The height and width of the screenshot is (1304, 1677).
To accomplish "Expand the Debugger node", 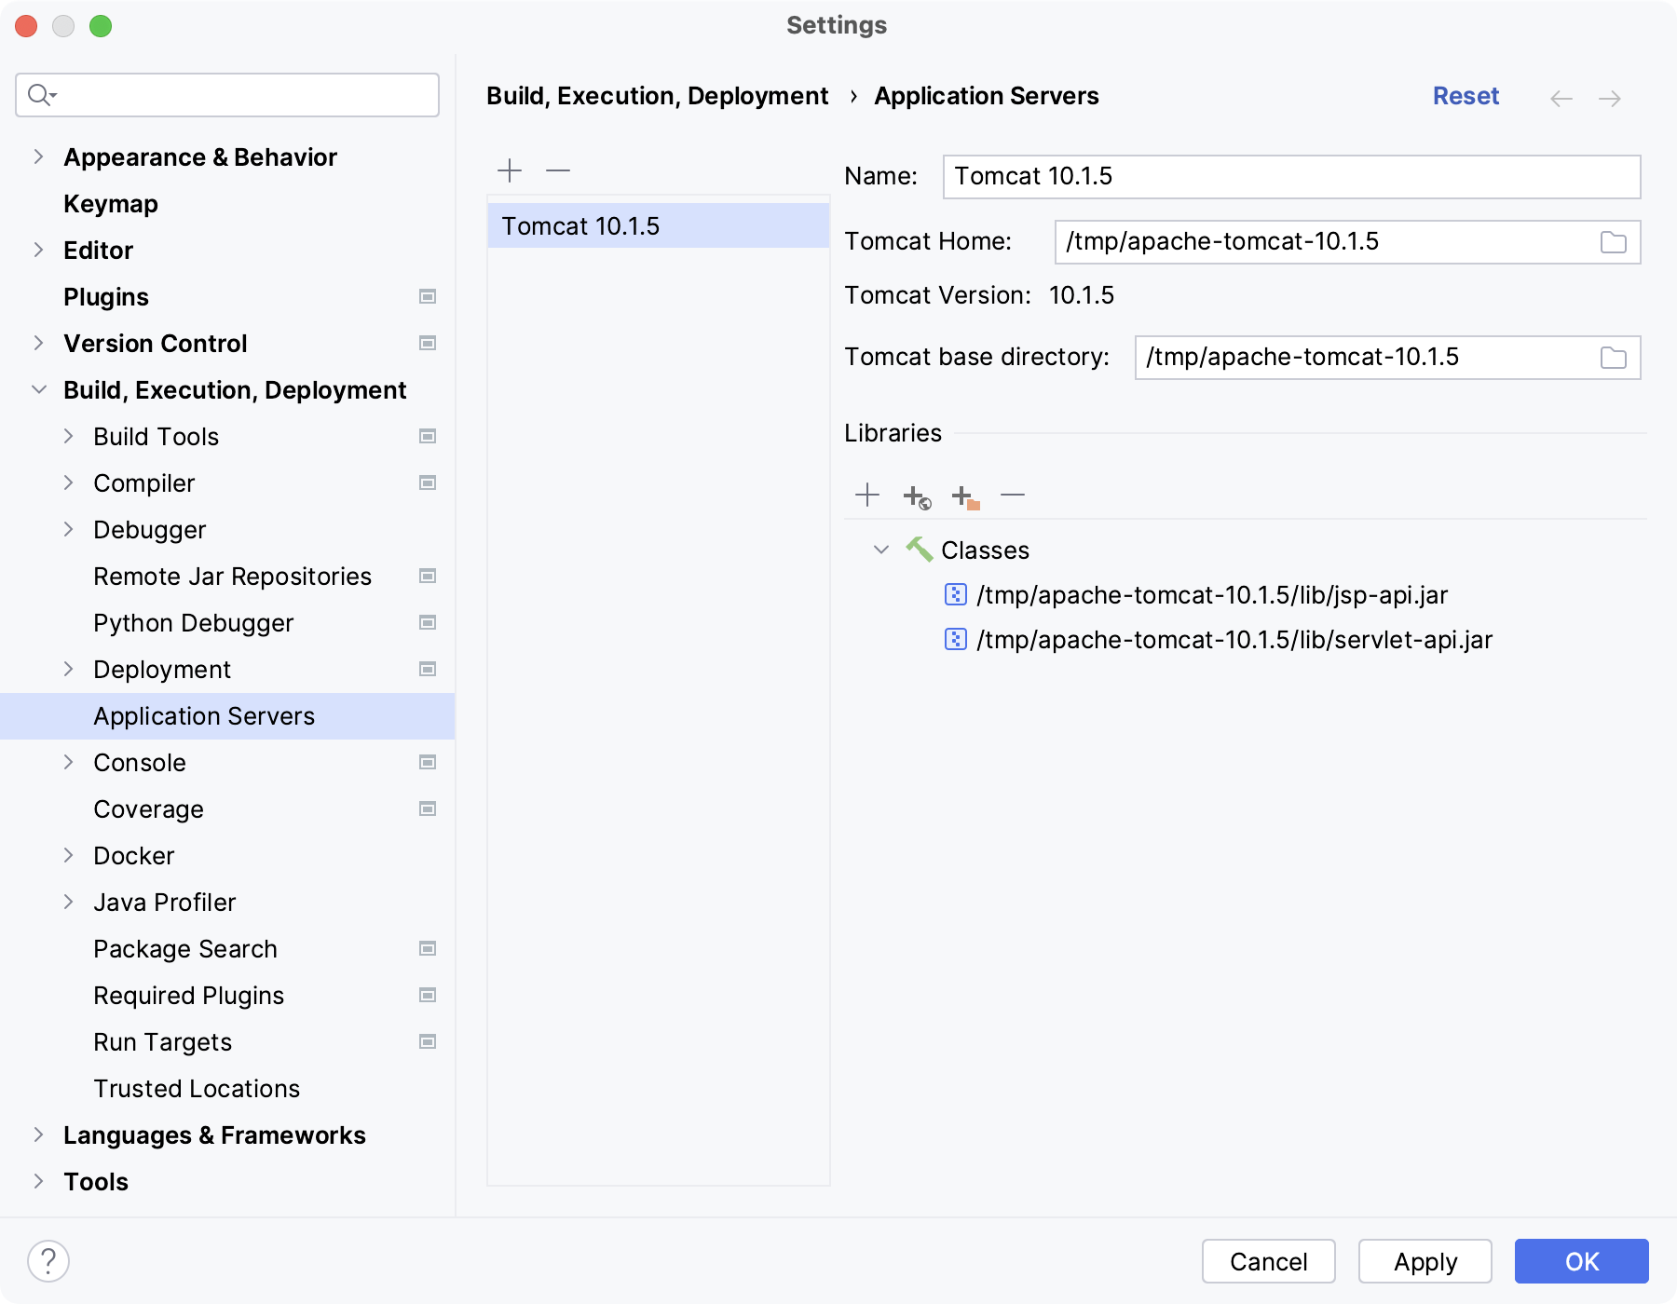I will point(68,529).
